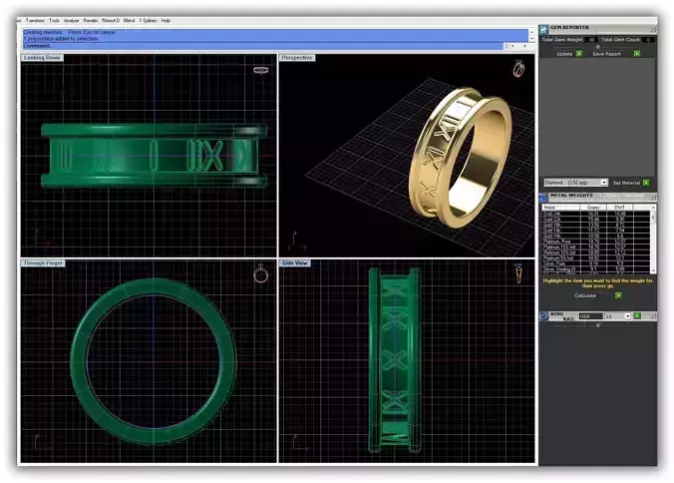This screenshot has height=483, width=674.
Task: Click the Grams column header
Action: pos(593,208)
